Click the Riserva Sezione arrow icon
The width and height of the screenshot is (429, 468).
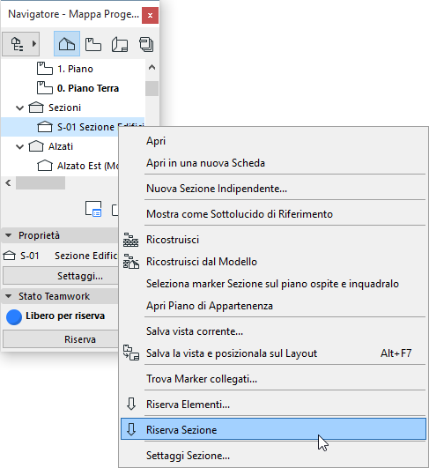131,429
